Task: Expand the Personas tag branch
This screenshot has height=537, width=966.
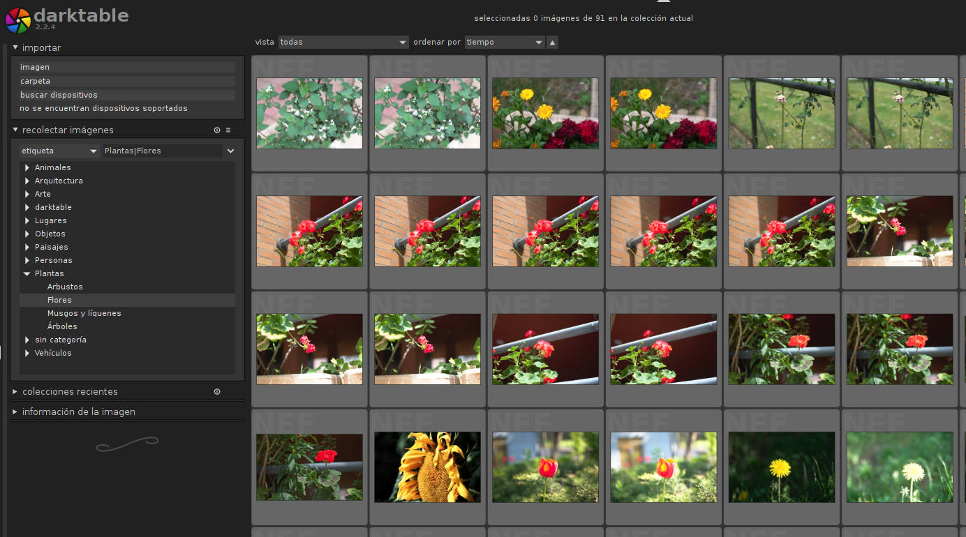Action: [x=27, y=260]
